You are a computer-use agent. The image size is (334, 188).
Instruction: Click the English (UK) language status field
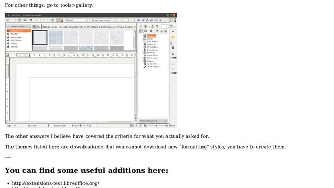(60, 126)
